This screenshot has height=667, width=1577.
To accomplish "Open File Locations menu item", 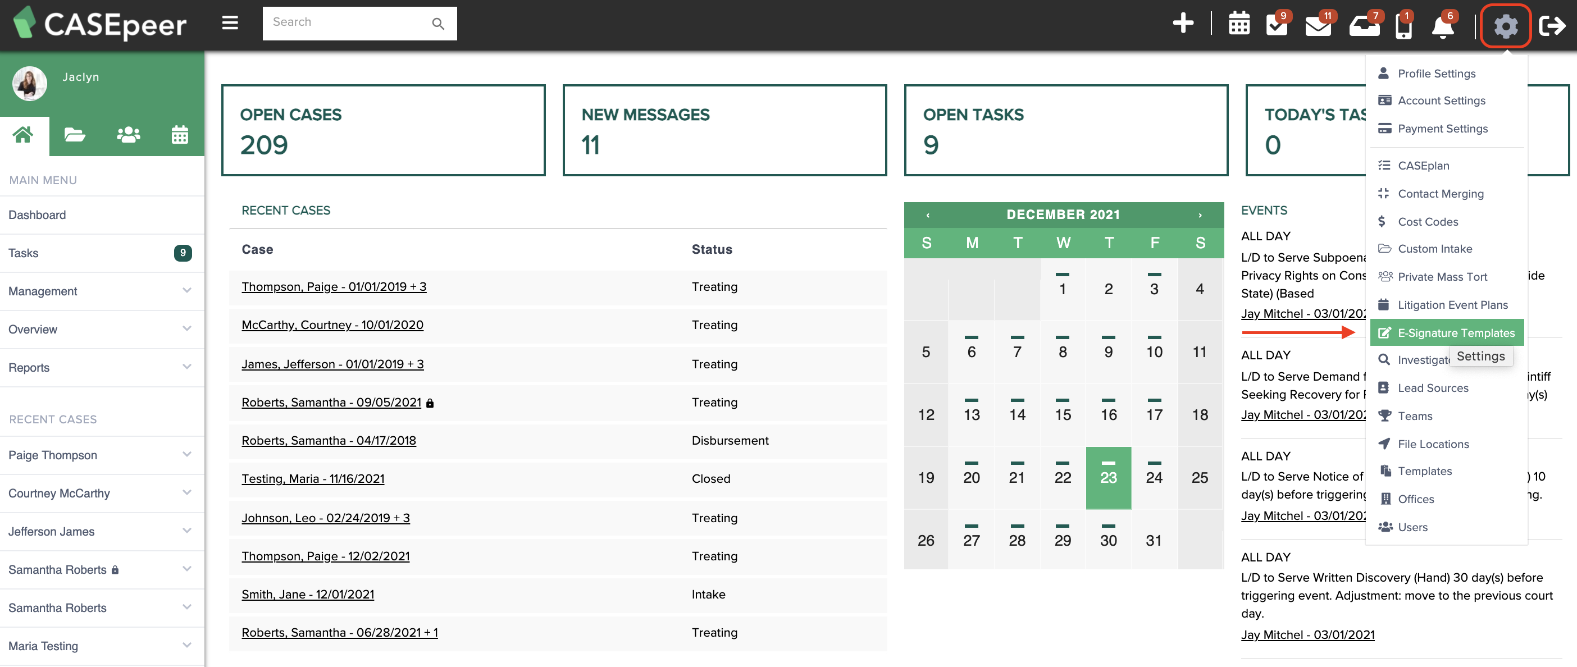I will pyautogui.click(x=1433, y=444).
